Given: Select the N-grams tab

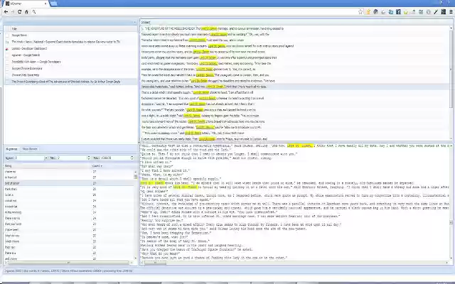Looking at the screenshot, I should (11, 149).
